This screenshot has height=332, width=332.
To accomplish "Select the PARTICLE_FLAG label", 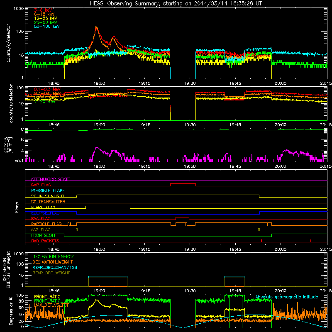I will pos(46,224).
